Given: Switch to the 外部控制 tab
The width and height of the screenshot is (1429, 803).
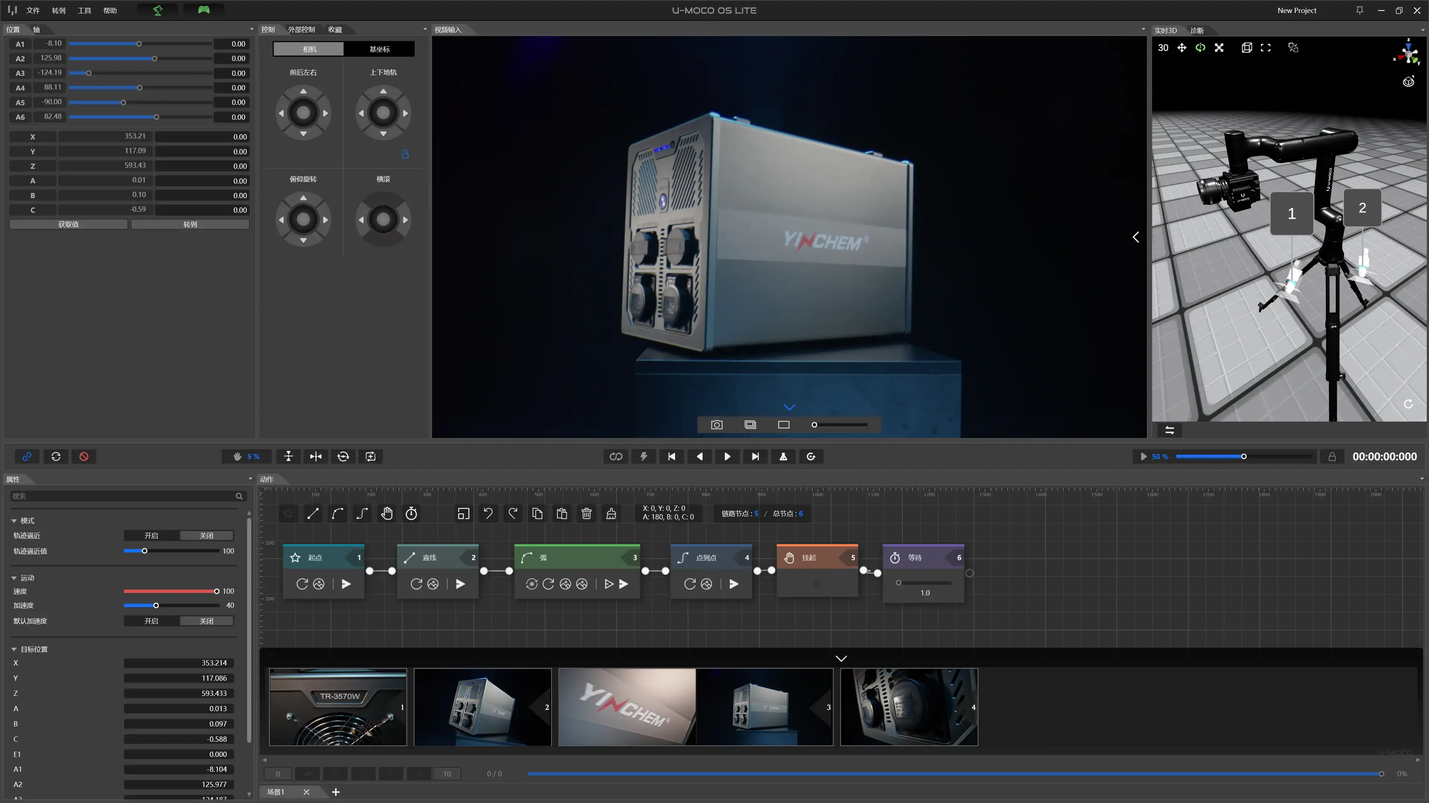Looking at the screenshot, I should 301,29.
